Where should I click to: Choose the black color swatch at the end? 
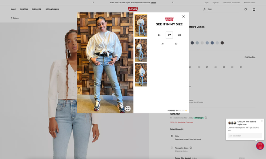tap(222, 43)
